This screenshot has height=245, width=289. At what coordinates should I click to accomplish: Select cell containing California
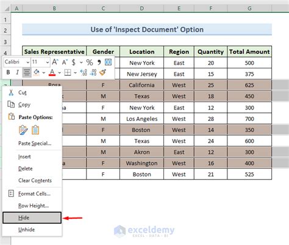(x=141, y=85)
